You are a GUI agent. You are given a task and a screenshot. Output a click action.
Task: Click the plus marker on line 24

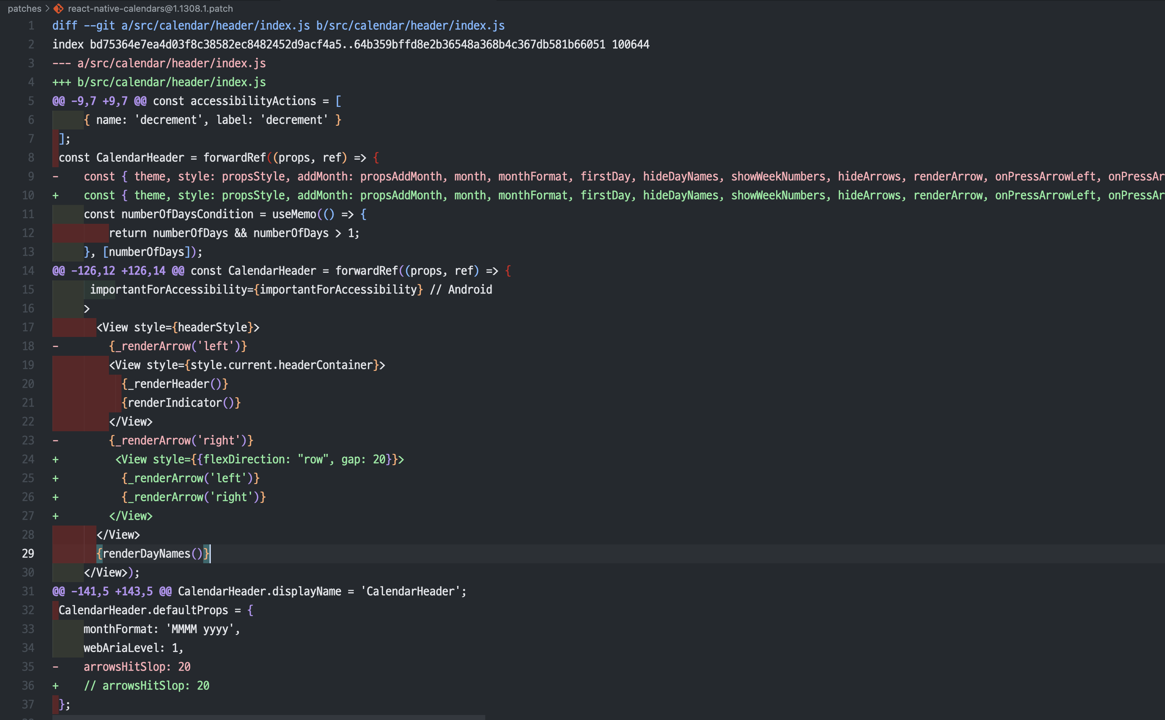click(56, 459)
